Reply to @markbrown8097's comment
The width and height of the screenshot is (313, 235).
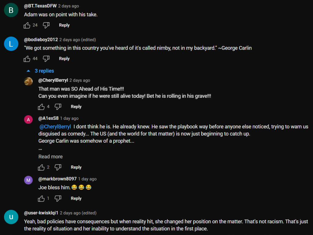click(76, 198)
